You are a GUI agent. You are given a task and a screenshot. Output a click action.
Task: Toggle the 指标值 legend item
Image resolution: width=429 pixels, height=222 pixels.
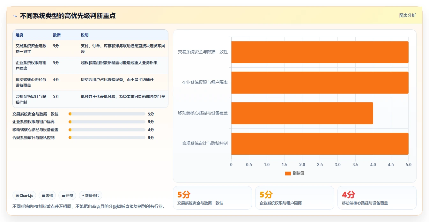pyautogui.click(x=294, y=173)
